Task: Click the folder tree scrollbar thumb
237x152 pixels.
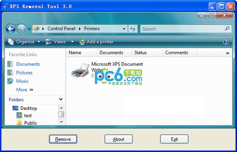Action: (x=61, y=114)
